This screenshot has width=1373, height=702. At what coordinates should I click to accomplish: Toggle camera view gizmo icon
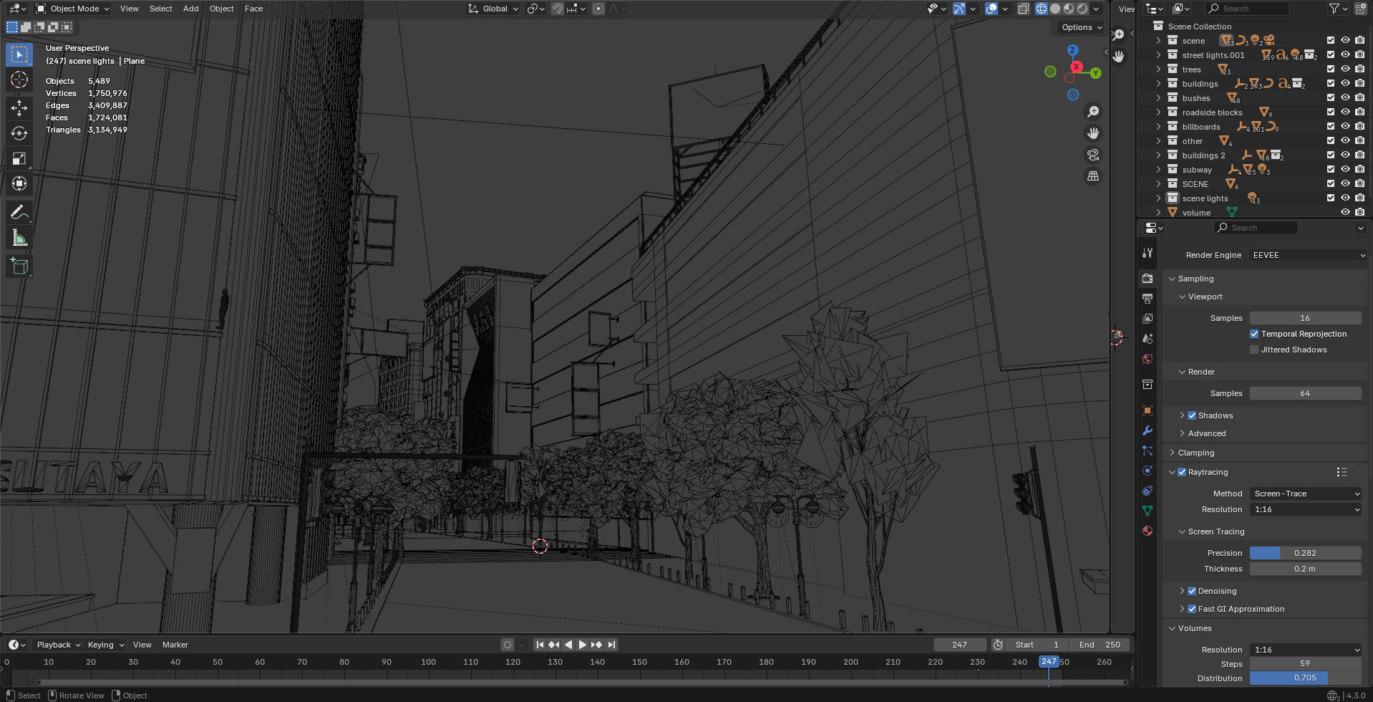(x=1093, y=155)
